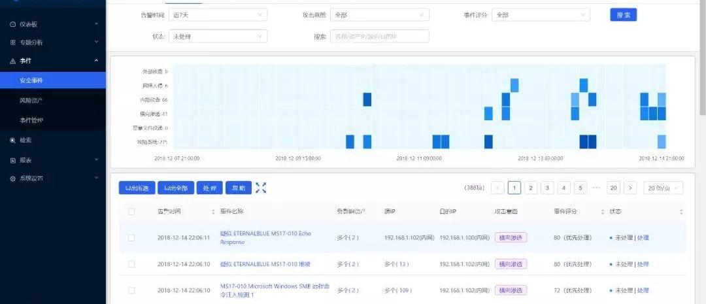Click the dark blue heatmap cell at far right of 横向渗透 row

(x=661, y=114)
